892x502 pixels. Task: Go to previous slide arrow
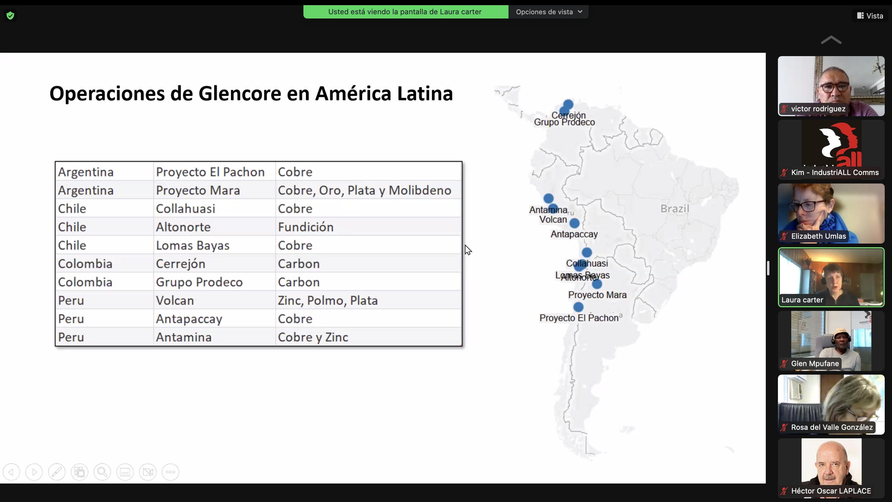12,472
